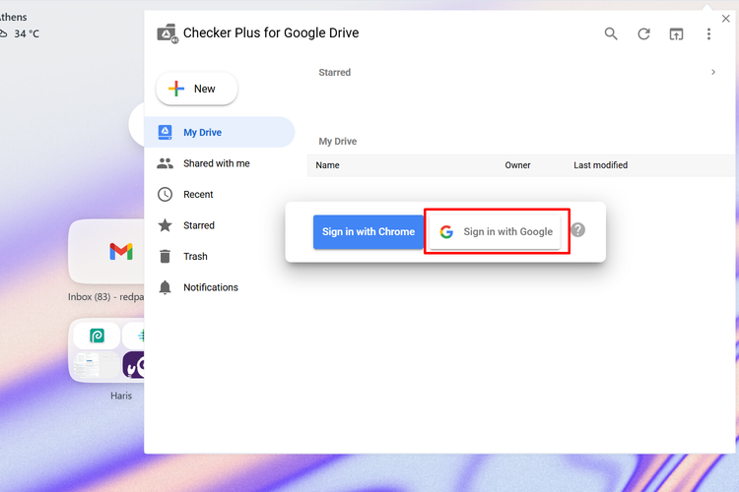Click the Recent clock icon
Screen dimensions: 739x492
[x=165, y=195]
